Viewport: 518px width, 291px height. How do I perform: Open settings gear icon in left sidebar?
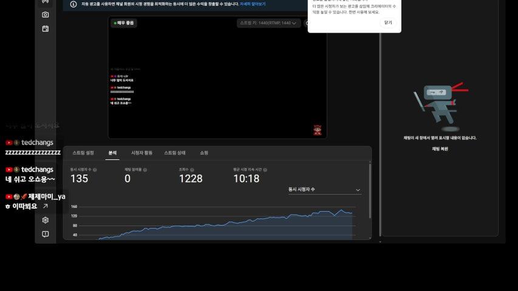point(45,220)
